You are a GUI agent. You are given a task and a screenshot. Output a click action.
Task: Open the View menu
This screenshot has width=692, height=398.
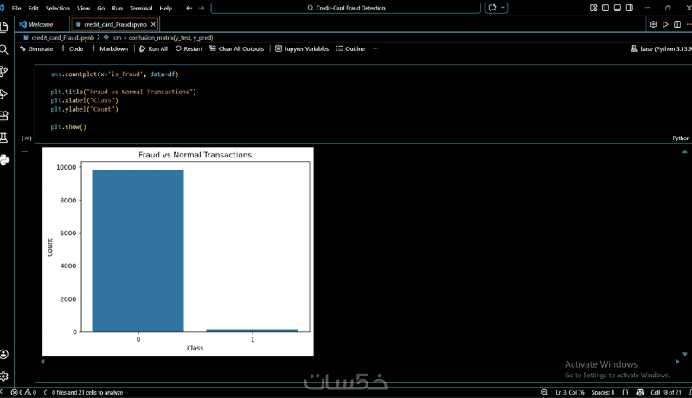(x=83, y=8)
